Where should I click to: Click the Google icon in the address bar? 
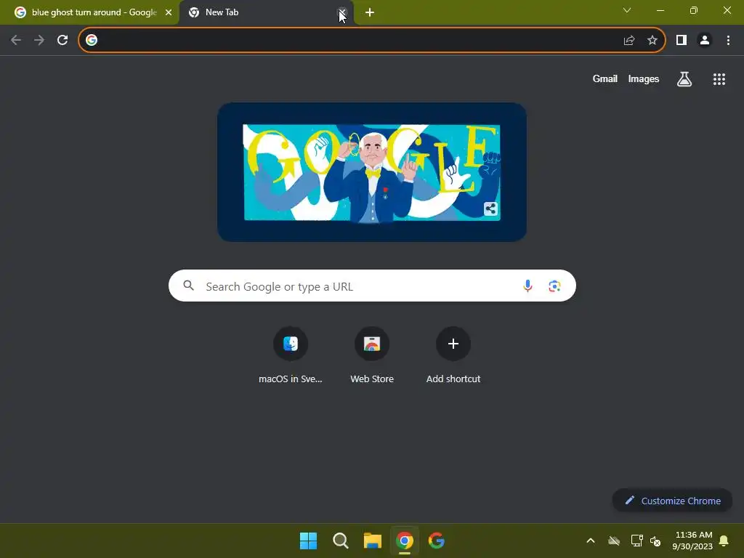(92, 41)
